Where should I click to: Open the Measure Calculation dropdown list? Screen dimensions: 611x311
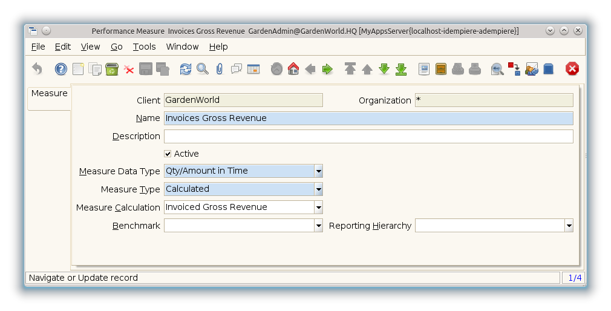pyautogui.click(x=318, y=208)
